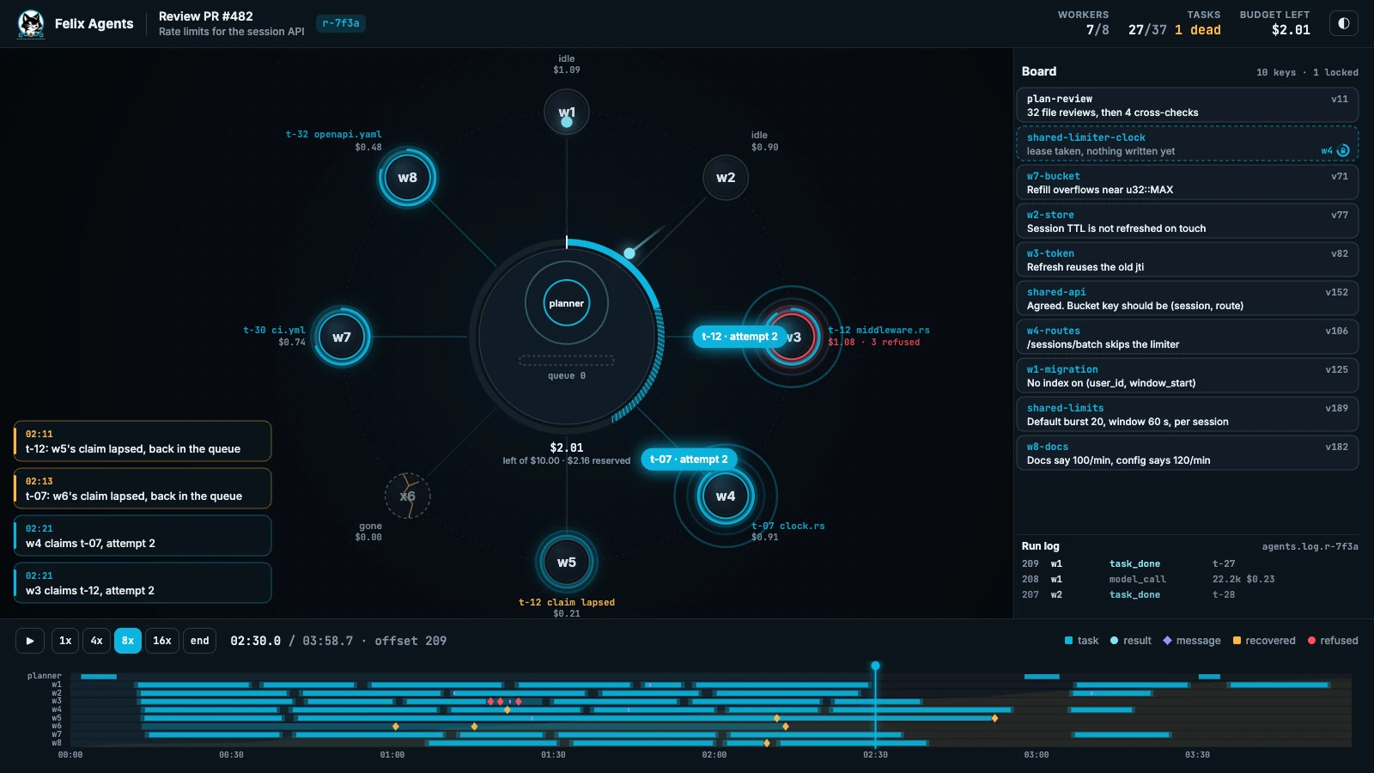Select the w2 worker node
Viewport: 1374px width, 773px height.
pos(726,178)
